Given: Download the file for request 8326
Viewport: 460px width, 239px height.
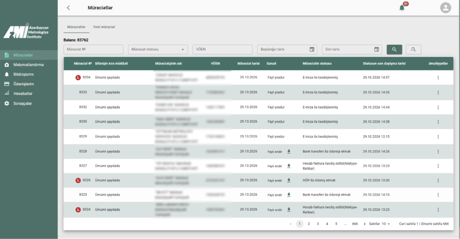Looking at the screenshot, I should (x=289, y=180).
